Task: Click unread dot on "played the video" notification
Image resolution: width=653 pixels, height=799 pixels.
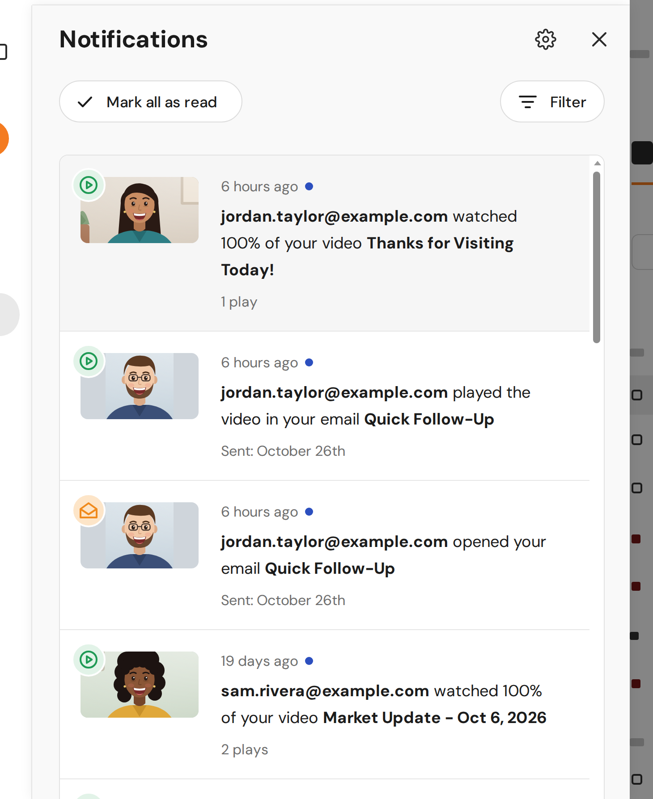Action: pyautogui.click(x=309, y=362)
